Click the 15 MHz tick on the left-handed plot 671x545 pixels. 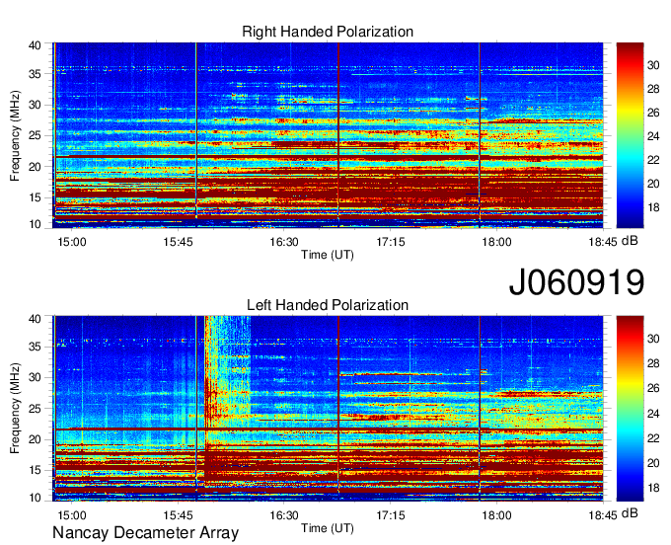(35, 470)
